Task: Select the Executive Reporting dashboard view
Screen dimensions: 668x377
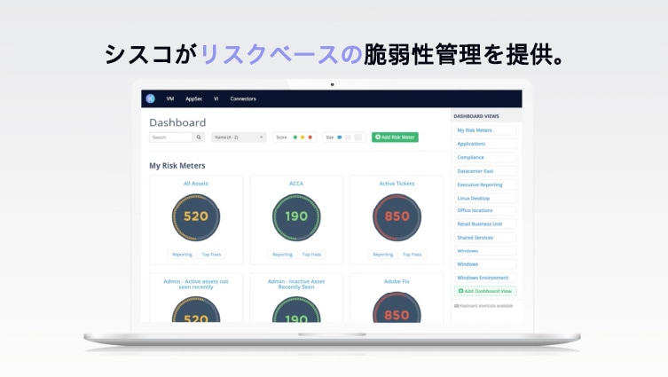Action: coord(485,185)
